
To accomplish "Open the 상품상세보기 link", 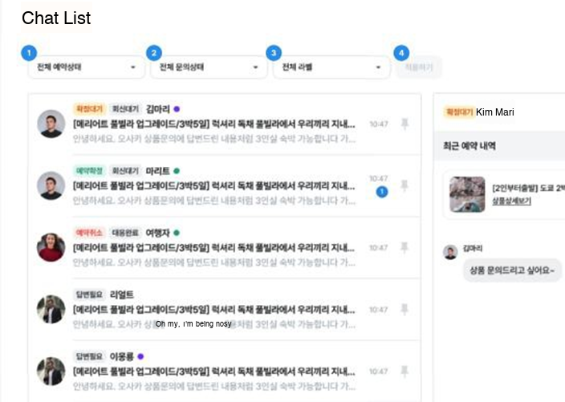I will click(x=512, y=201).
